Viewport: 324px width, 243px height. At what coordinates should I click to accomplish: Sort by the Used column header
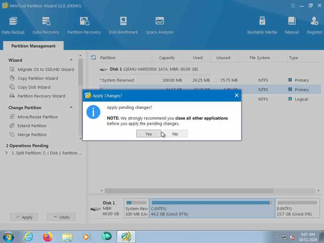197,58
